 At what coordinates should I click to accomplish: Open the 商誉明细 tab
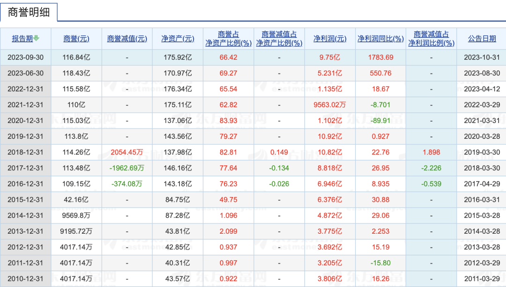pos(29,12)
